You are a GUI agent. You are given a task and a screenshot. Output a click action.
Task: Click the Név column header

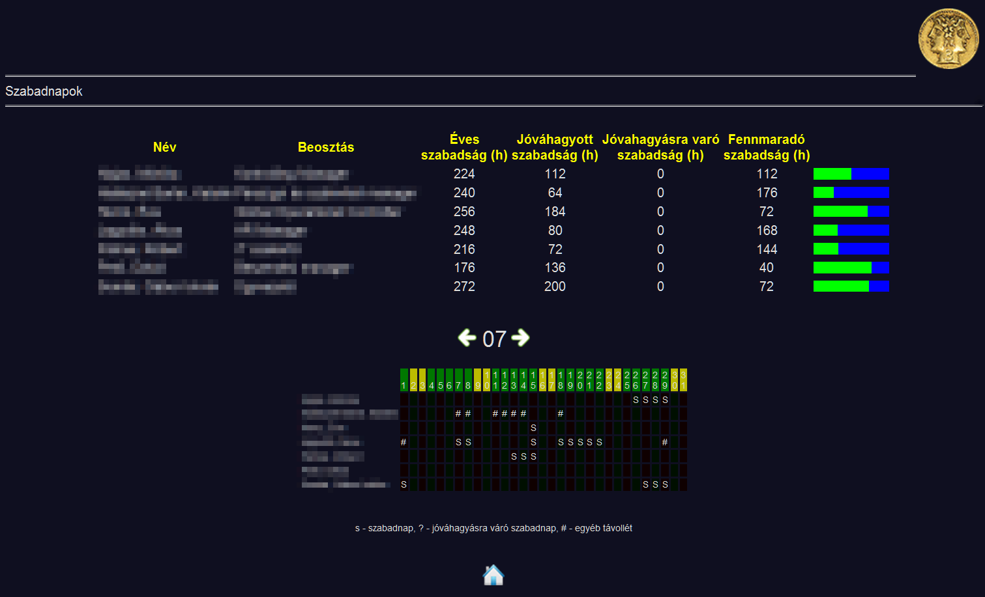point(164,147)
